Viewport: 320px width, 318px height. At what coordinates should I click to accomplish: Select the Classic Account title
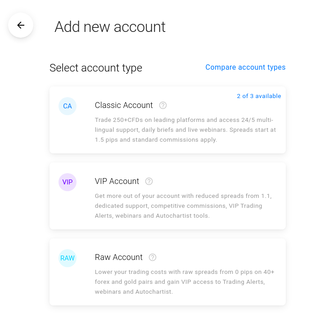pyautogui.click(x=124, y=105)
